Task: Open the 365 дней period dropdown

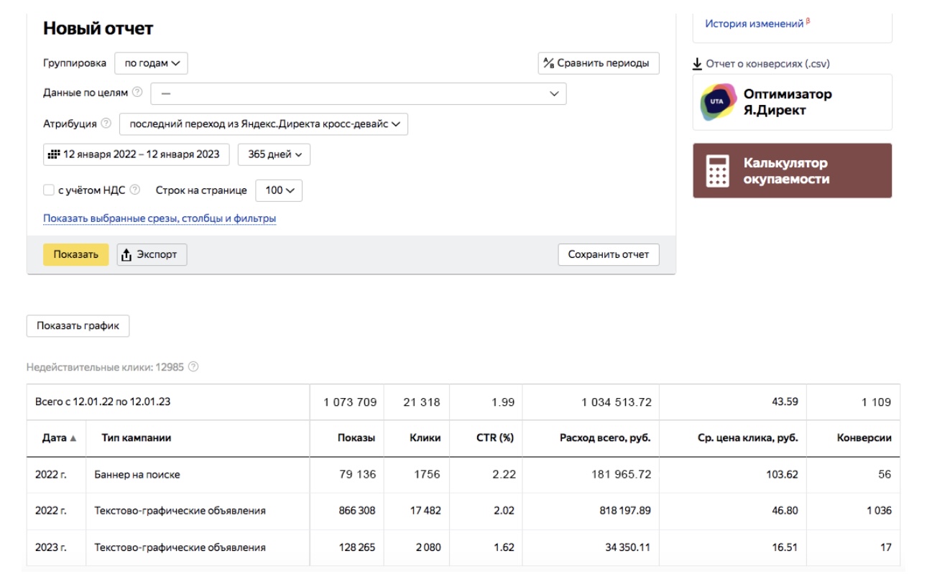Action: 274,154
